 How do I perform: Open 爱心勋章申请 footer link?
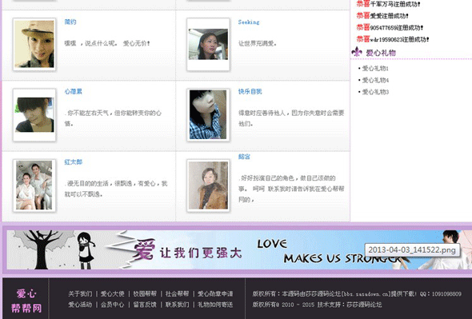[x=215, y=293]
